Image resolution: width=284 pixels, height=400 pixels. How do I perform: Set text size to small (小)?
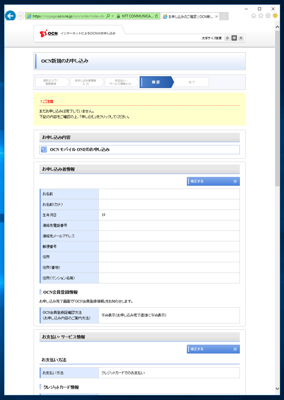pos(227,38)
